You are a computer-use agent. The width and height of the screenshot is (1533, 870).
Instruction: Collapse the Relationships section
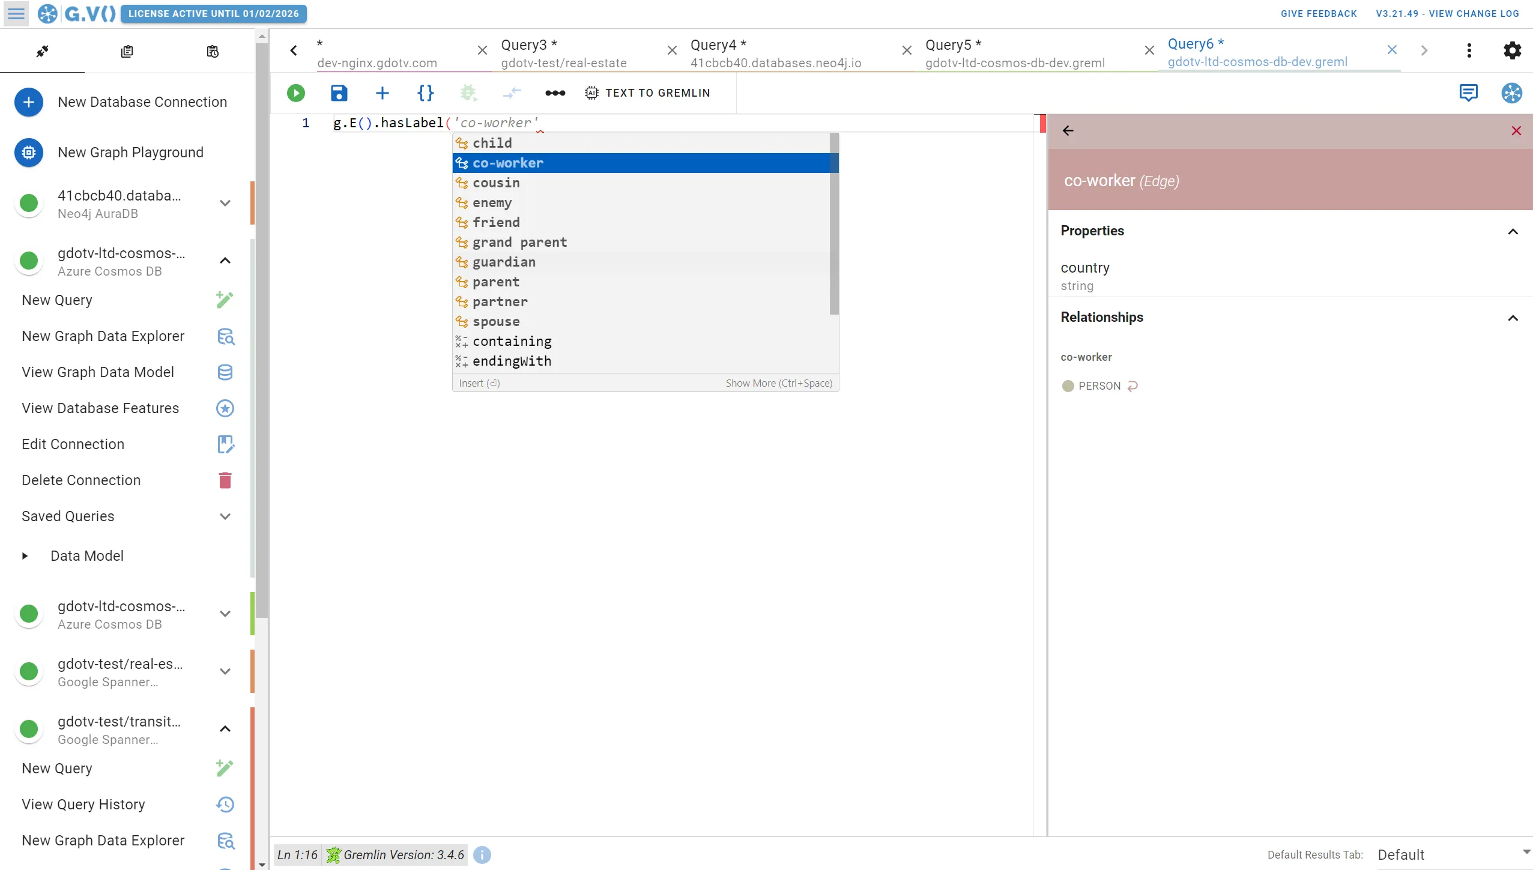[1513, 318]
